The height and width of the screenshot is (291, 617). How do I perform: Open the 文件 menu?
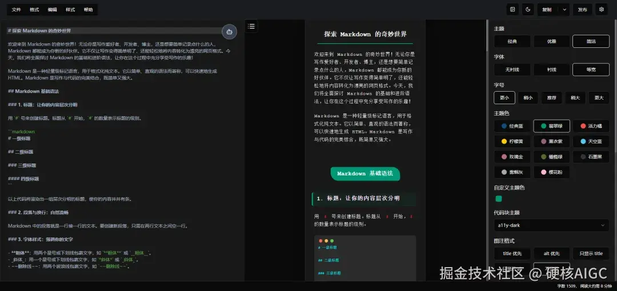click(16, 10)
